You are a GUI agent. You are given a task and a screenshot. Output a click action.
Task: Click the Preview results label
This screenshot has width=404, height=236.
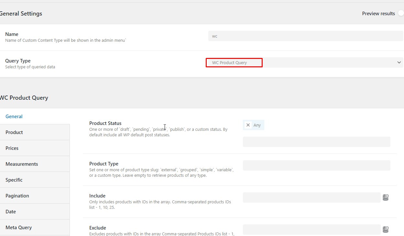(378, 14)
